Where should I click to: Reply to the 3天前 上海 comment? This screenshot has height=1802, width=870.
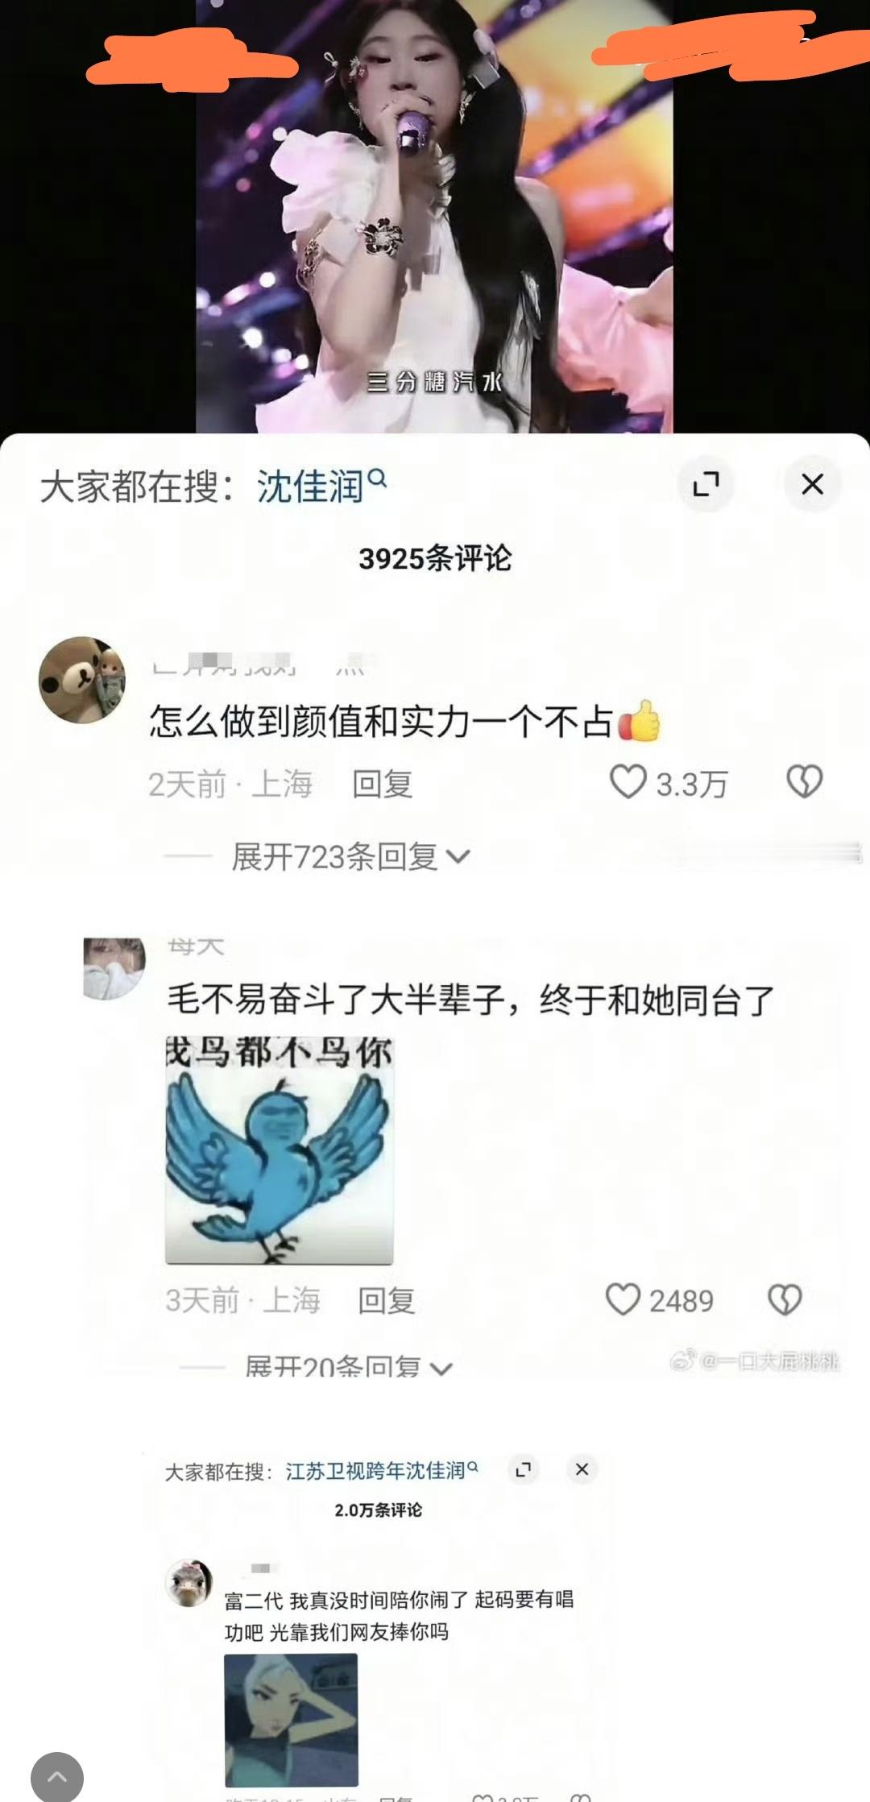point(387,1300)
